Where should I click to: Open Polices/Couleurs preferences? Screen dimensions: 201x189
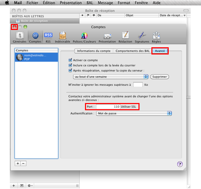84,37
